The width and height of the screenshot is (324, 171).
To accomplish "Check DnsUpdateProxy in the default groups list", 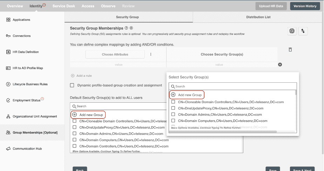I will tap(75, 127).
